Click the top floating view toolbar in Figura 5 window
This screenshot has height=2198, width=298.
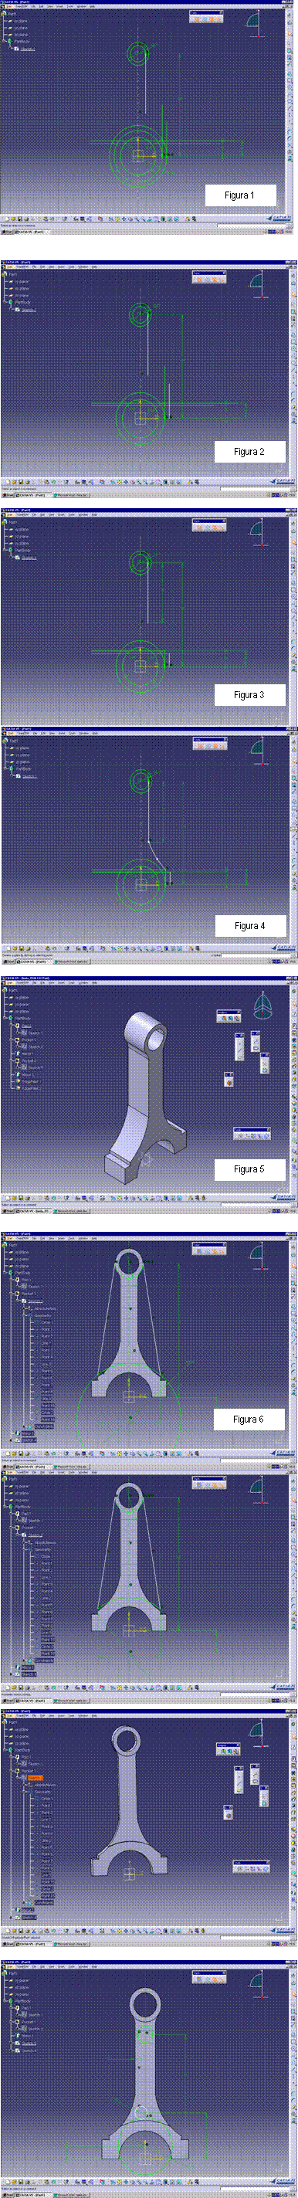tap(229, 1016)
